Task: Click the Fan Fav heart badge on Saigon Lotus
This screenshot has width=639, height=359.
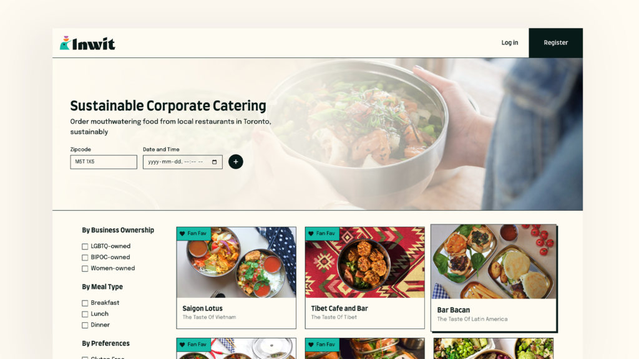Action: pyautogui.click(x=193, y=233)
